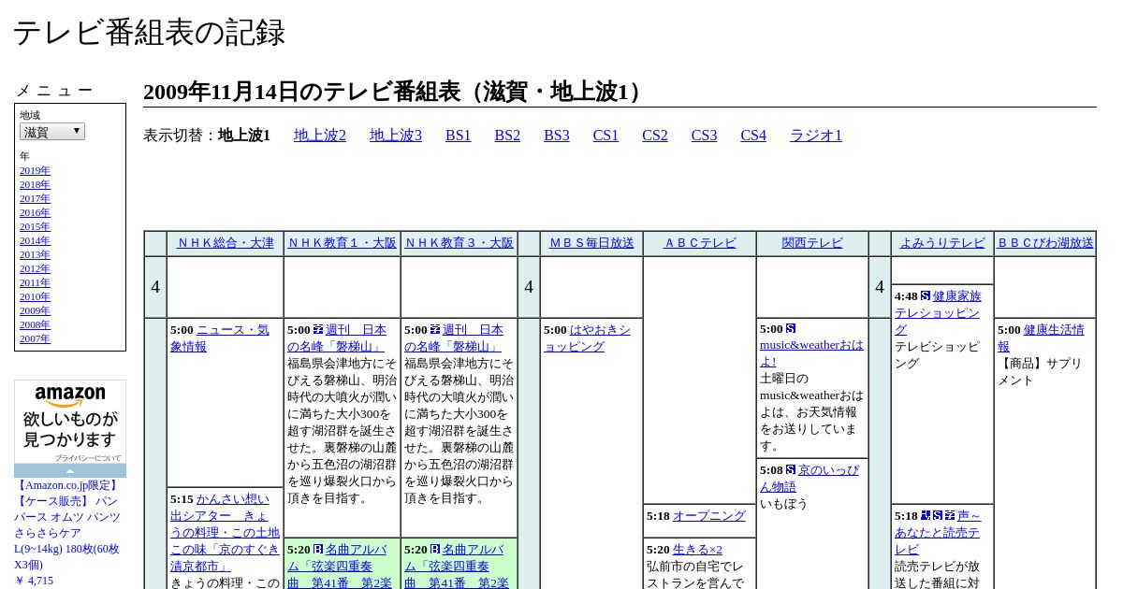Image resolution: width=1123 pixels, height=589 pixels.
Task: Open the ＡＢＣテレビ channel header
Action: pos(700,243)
